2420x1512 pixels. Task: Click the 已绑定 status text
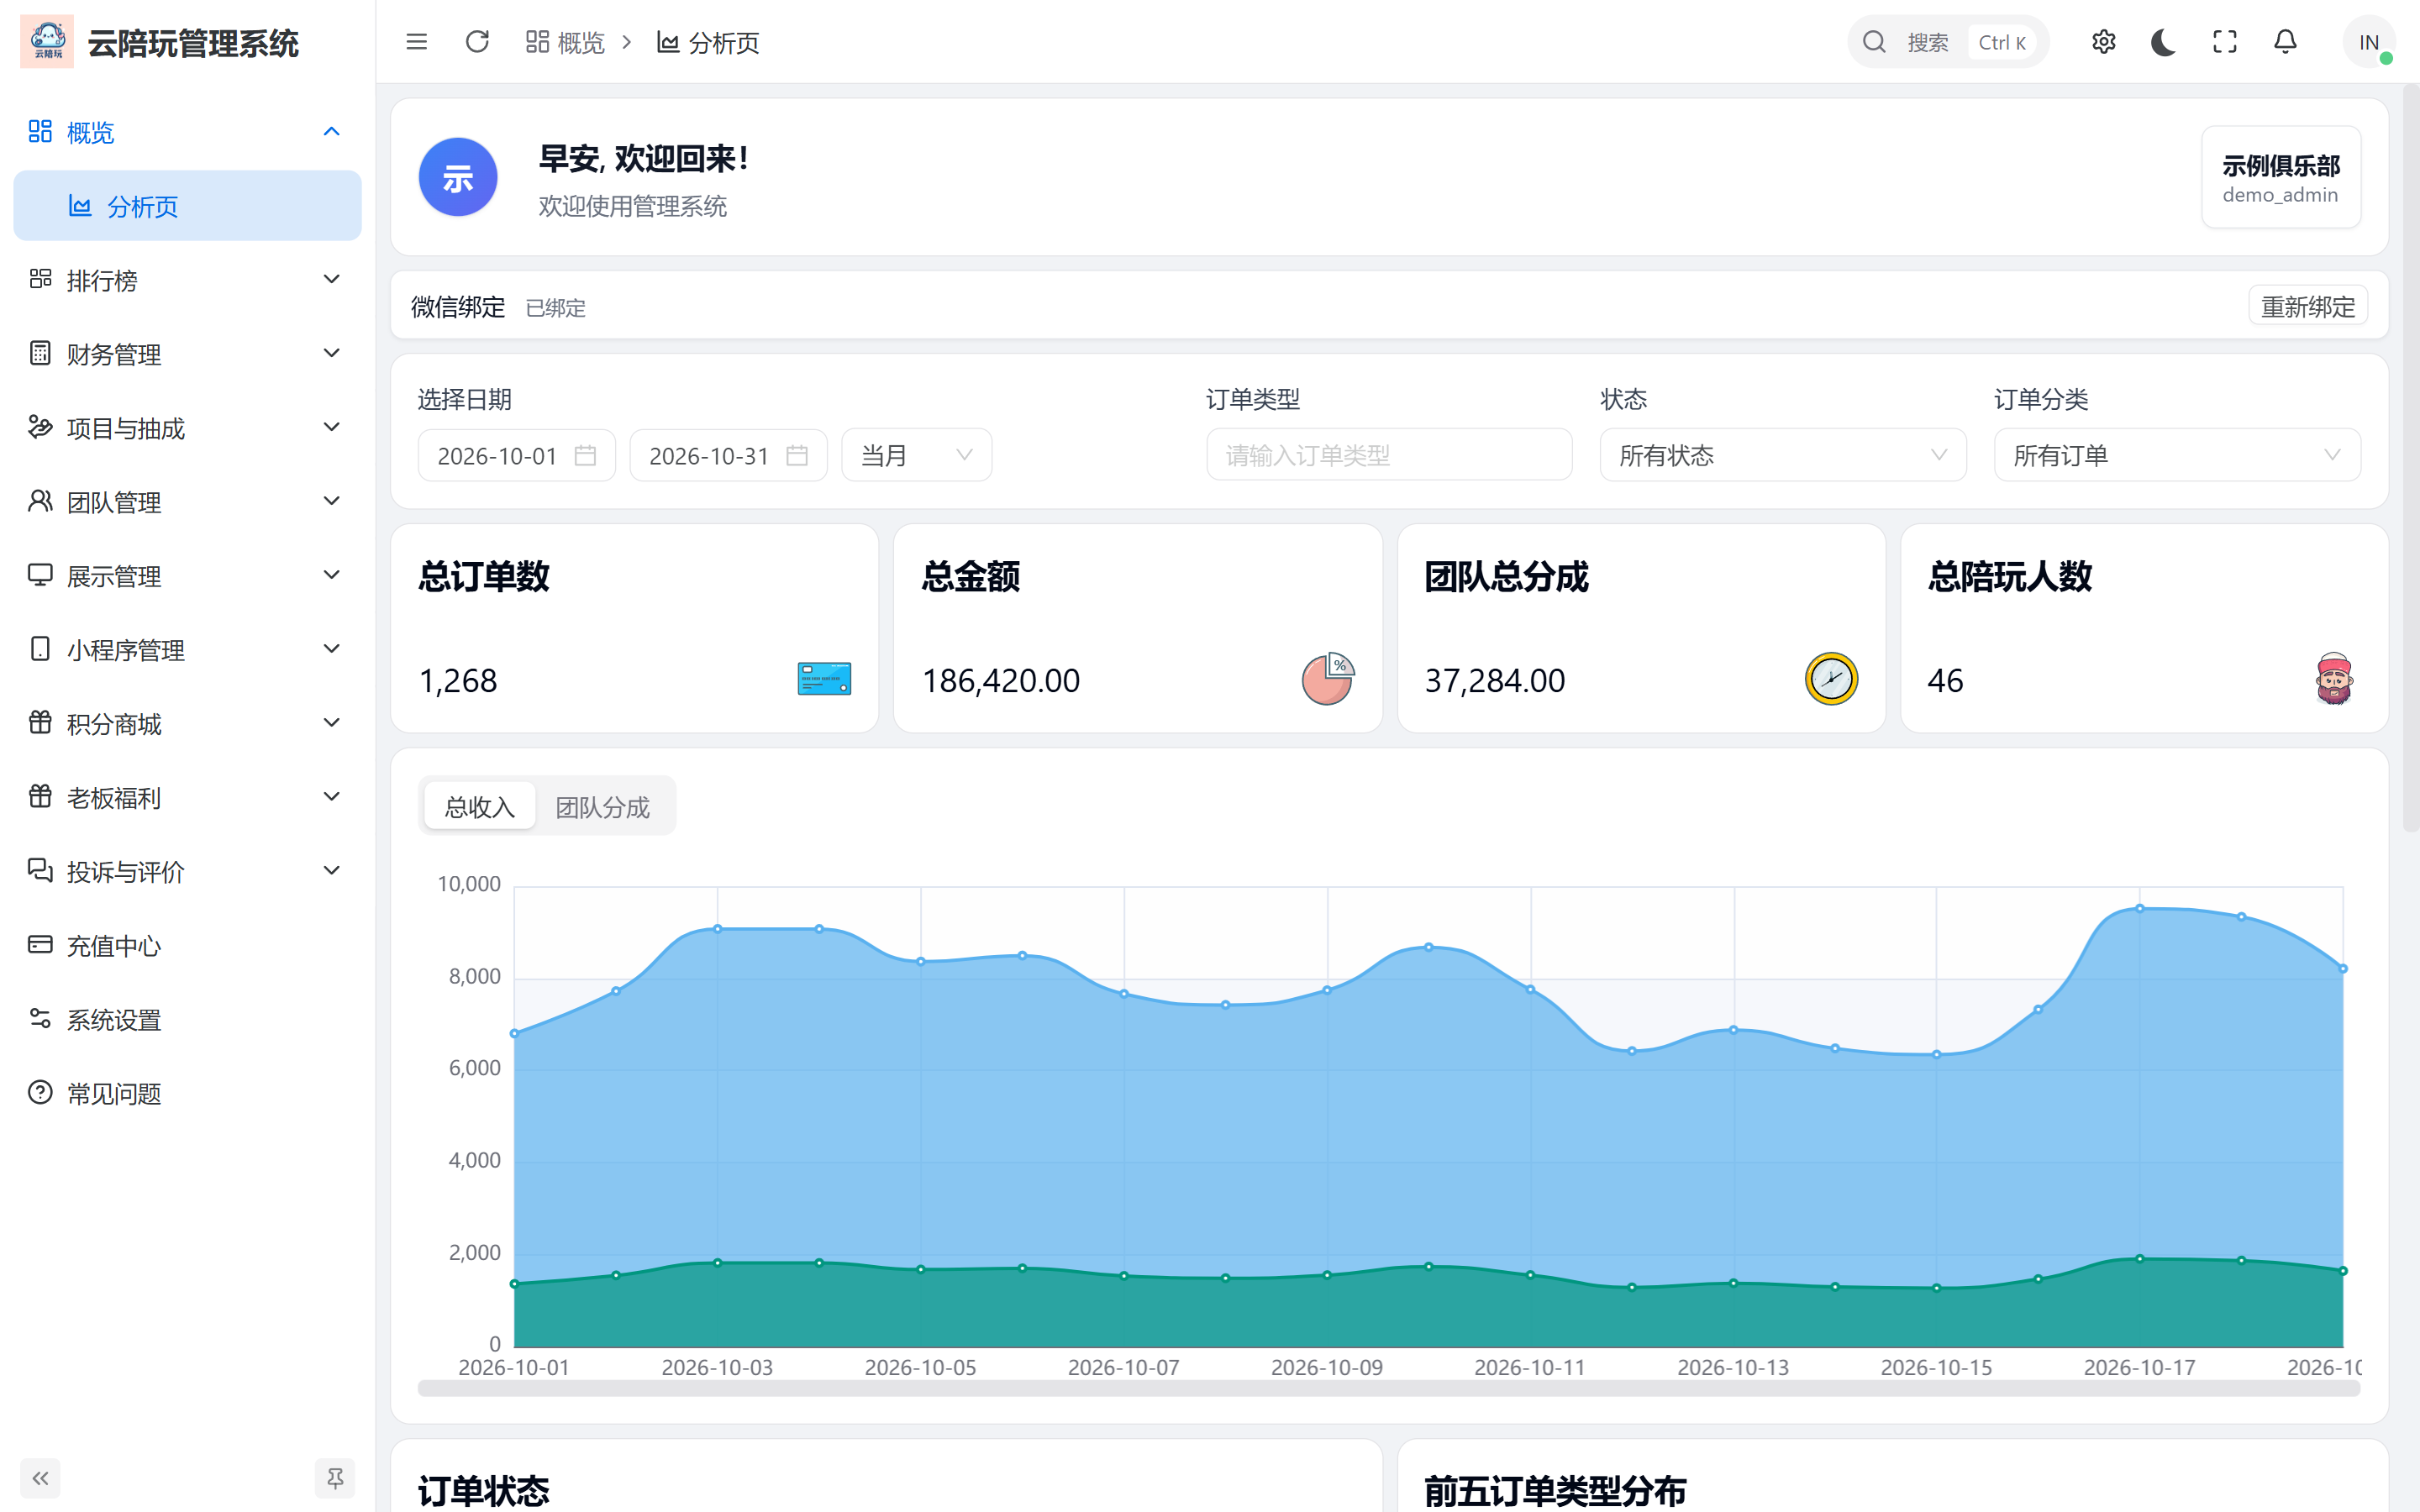point(556,308)
